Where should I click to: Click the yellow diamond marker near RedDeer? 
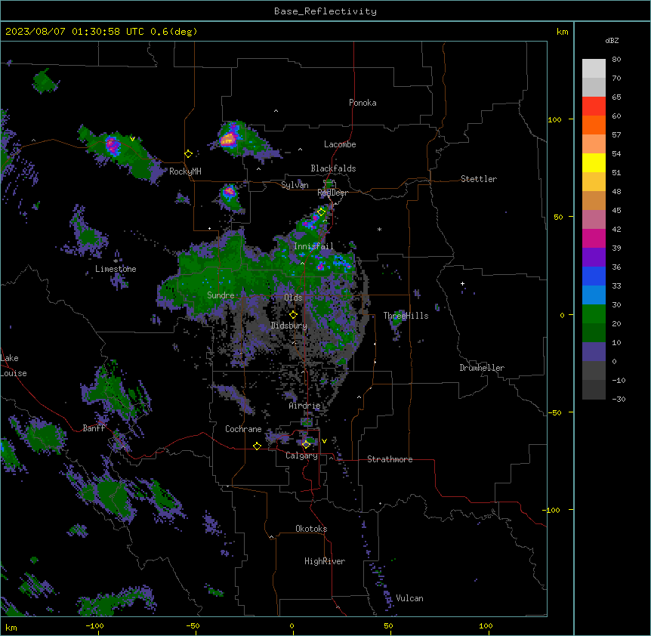(322, 211)
